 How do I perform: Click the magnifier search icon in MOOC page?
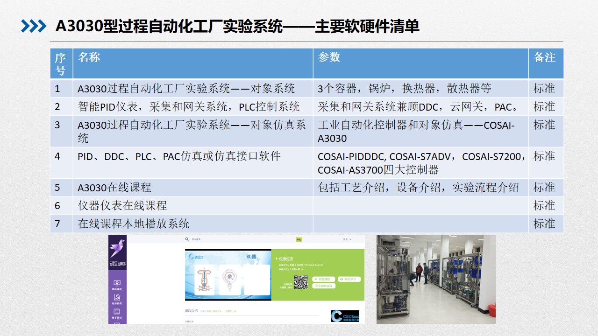click(187, 239)
